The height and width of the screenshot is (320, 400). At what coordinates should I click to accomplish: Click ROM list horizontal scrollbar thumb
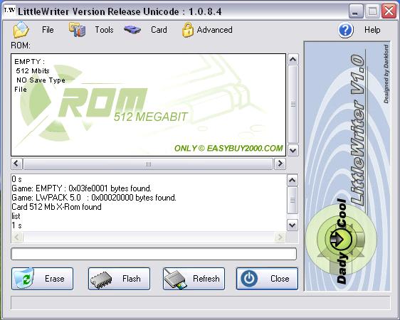pyautogui.click(x=148, y=164)
